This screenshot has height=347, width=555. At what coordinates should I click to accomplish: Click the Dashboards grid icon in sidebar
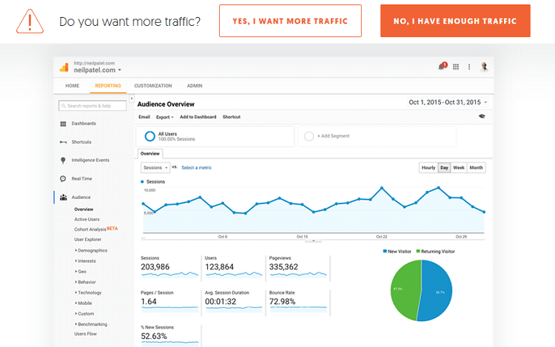click(x=63, y=124)
